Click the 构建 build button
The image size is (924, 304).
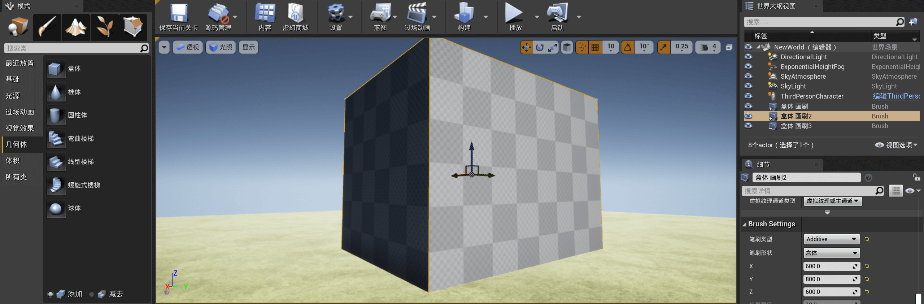pyautogui.click(x=464, y=17)
